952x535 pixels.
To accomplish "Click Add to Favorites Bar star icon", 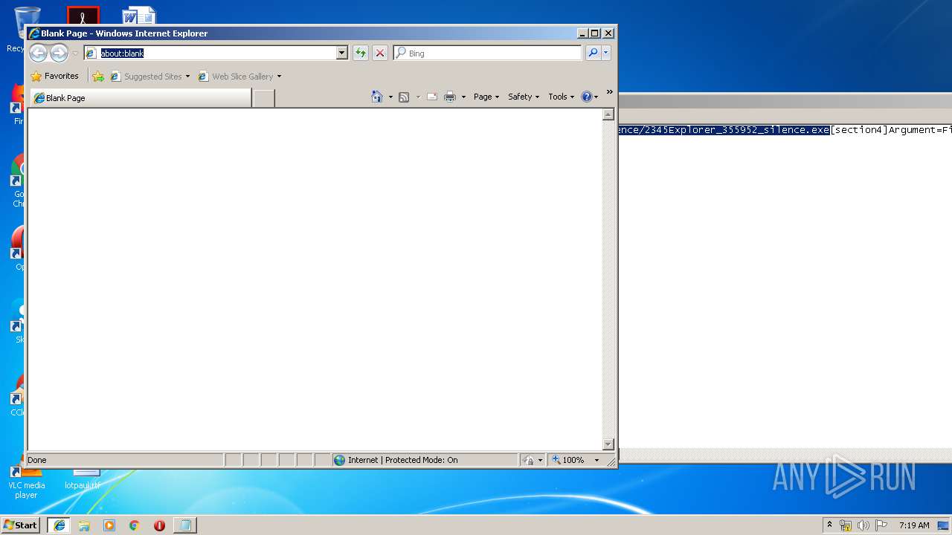I will click(x=98, y=76).
